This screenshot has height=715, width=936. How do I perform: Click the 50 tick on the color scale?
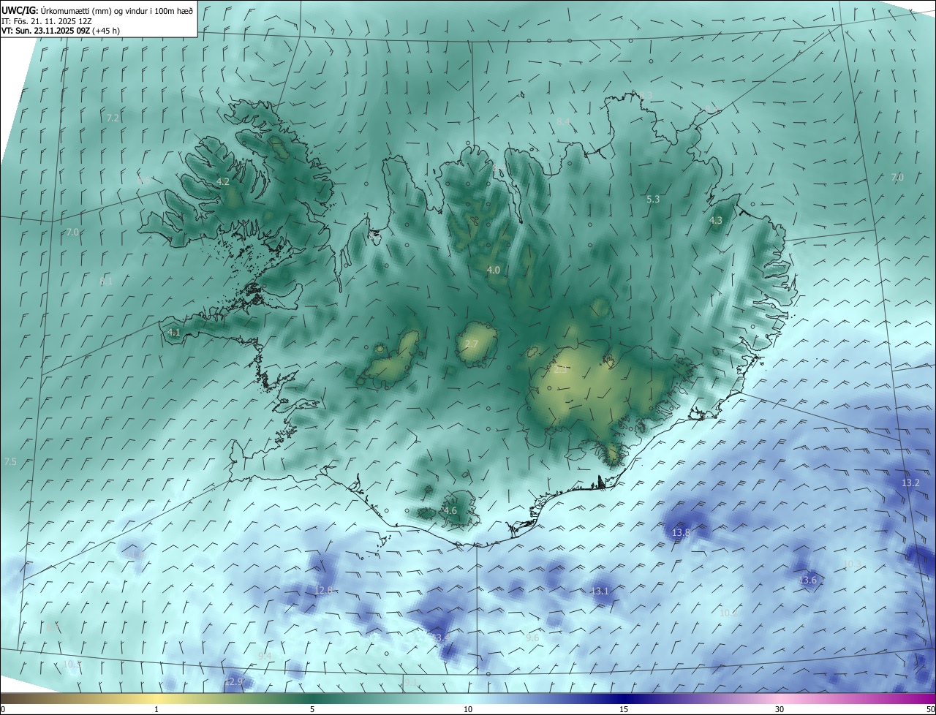(930, 710)
